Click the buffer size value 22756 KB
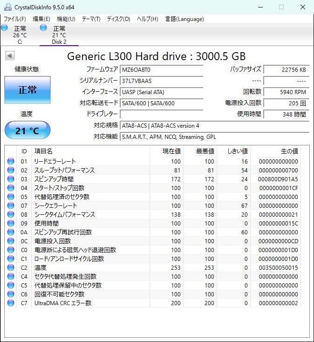Screen dimensions: 314x342 (x=287, y=70)
